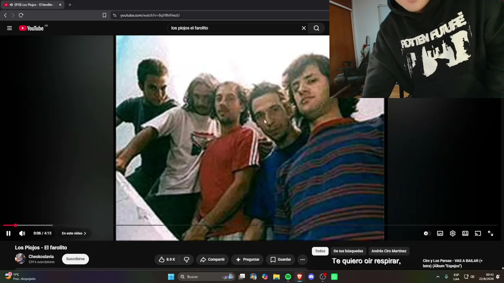Open the clock showing 00:42

[x=486, y=277]
